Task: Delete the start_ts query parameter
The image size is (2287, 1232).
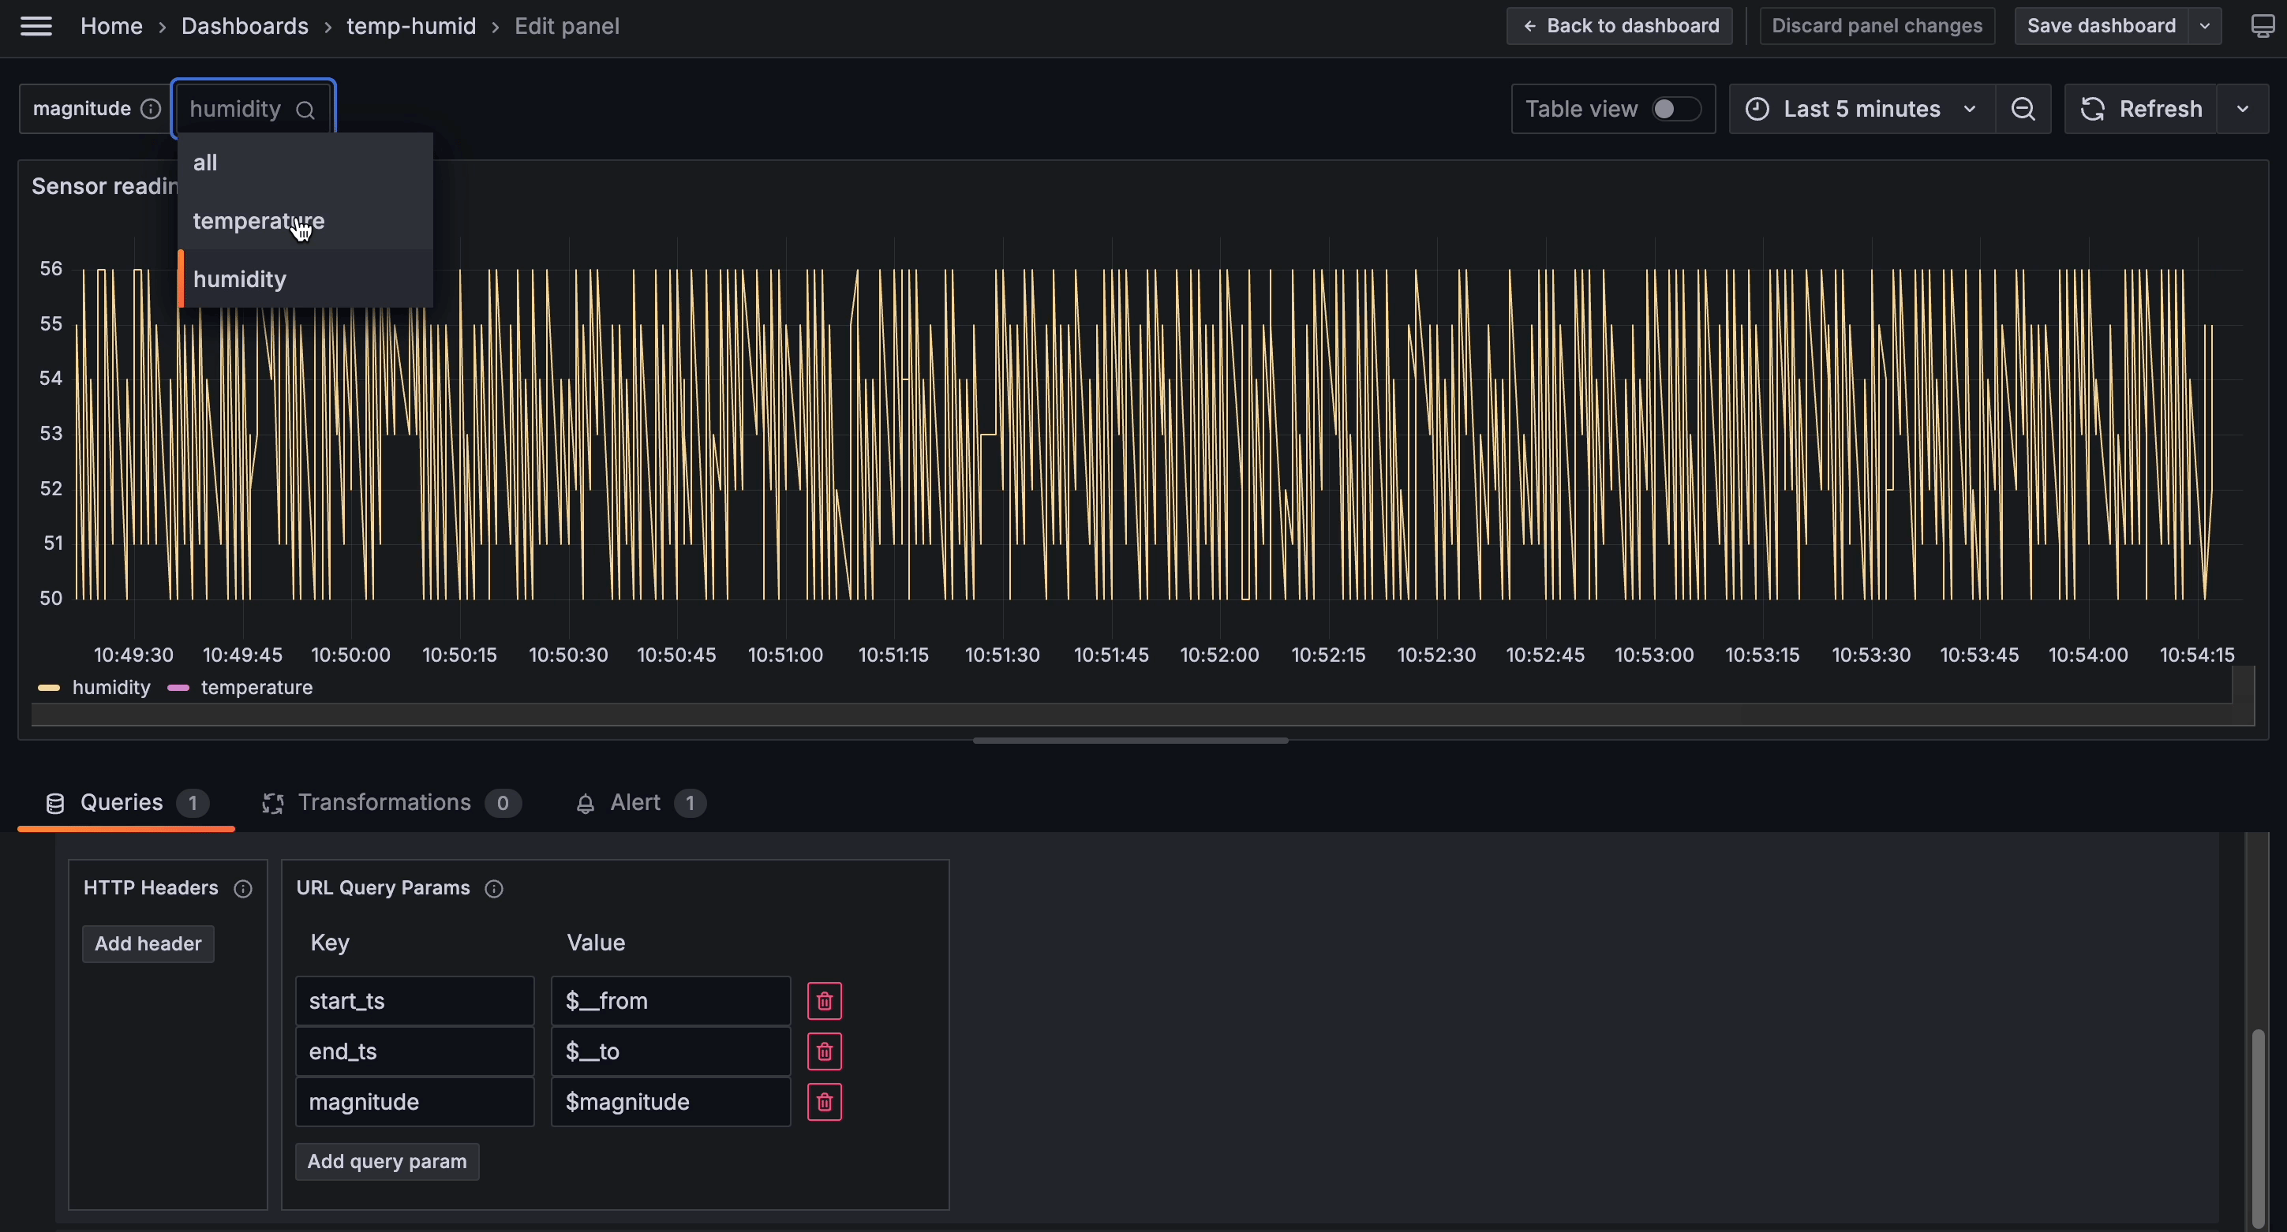Action: point(824,1001)
